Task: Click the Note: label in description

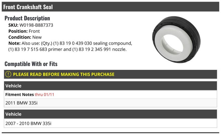Action: (x=15, y=43)
